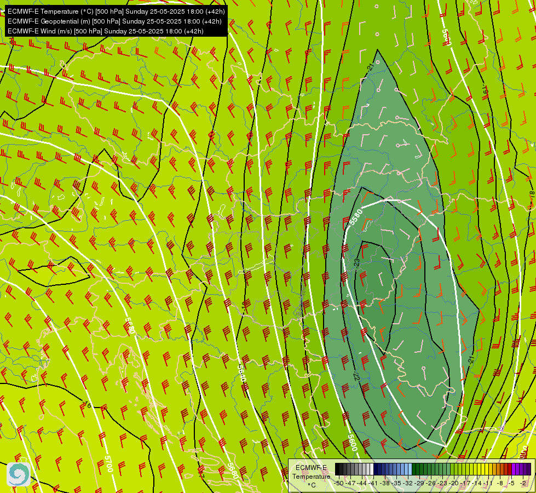The image size is (536, 493).
Task: Click the -16 isotherm label on the map
Action: click(x=88, y=405)
